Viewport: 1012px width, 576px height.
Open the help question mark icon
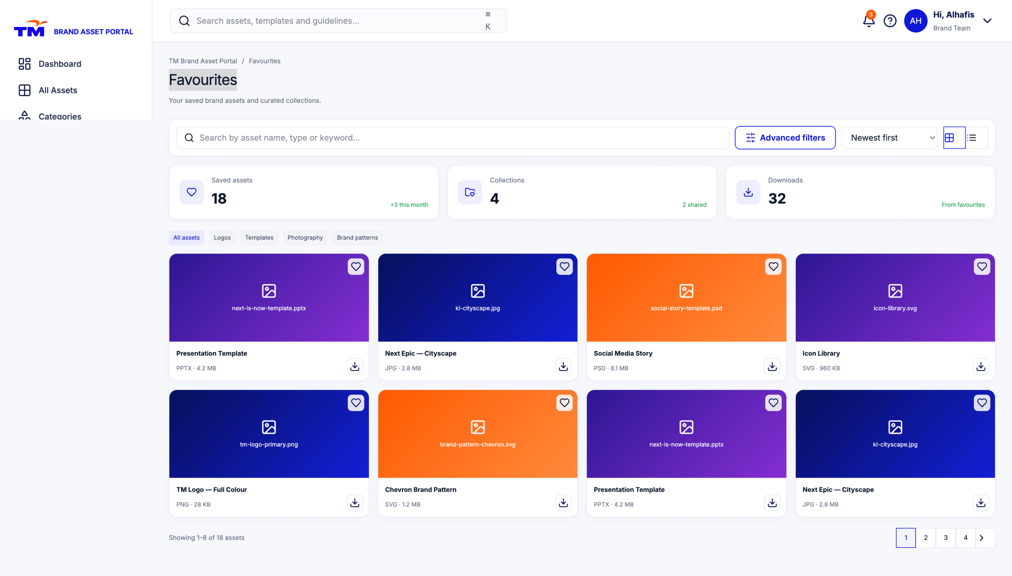[x=890, y=21]
